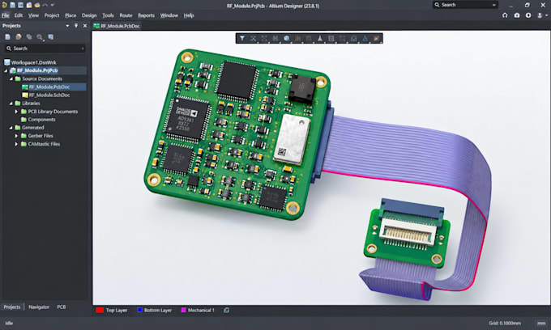Click the orange place graphic icon
This screenshot has height=330, width=551.
376,38
